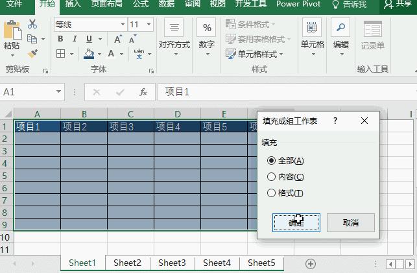The width and height of the screenshot is (417, 273).
Task: Click the wén phonetic guide icon
Action: 139,54
